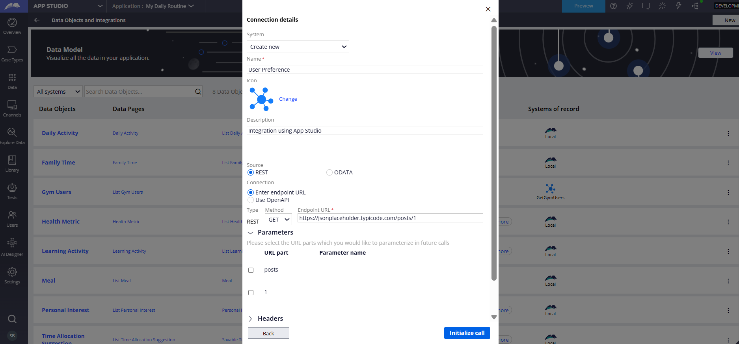The width and height of the screenshot is (739, 344).
Task: Click the Endpoint URL input field
Action: (x=390, y=218)
